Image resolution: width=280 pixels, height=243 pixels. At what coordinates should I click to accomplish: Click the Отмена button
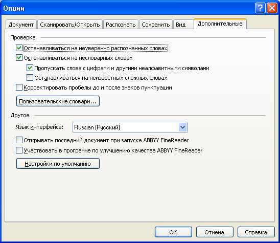click(x=215, y=232)
